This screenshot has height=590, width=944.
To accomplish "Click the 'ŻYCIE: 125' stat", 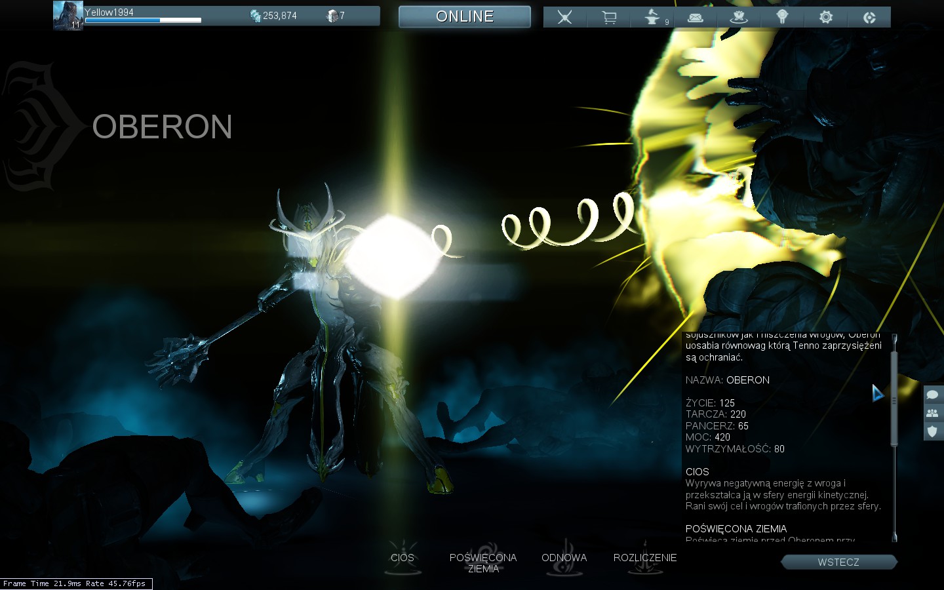I will tap(710, 403).
